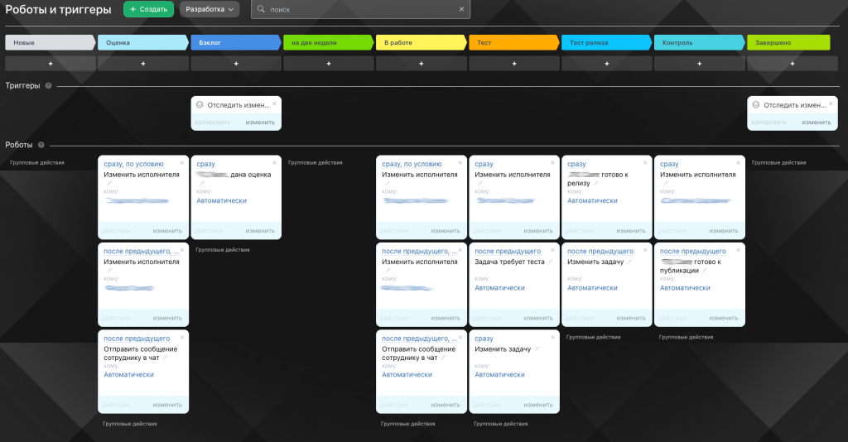The height and width of the screenshot is (442, 848).
Task: Click изменить on the Завершено trigger card
Action: [x=816, y=123]
